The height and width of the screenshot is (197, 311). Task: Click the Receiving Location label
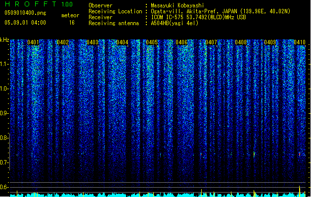pos(115,11)
